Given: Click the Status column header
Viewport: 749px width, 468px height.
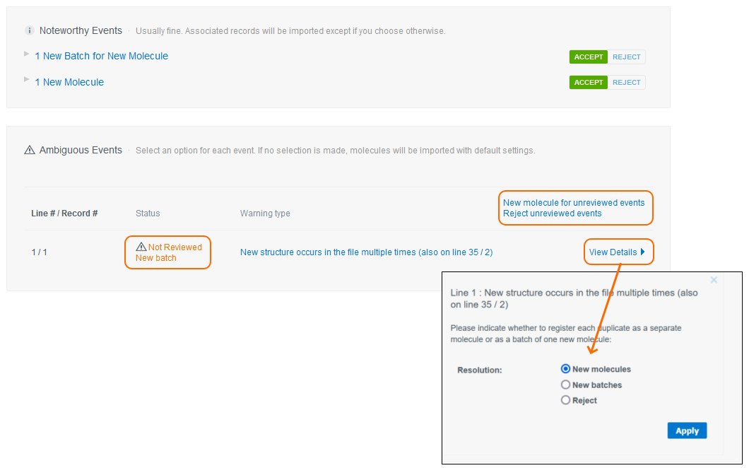Looking at the screenshot, I should coord(148,213).
